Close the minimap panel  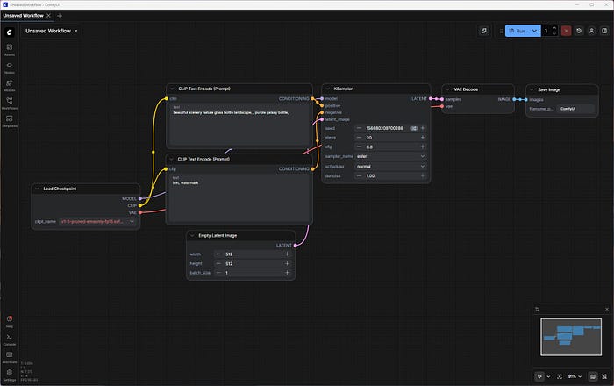point(607,310)
